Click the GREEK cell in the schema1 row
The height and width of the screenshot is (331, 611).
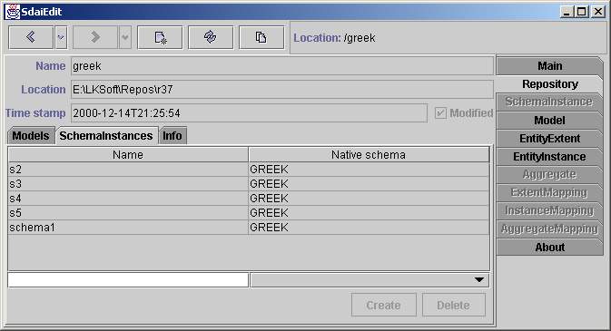coord(369,227)
